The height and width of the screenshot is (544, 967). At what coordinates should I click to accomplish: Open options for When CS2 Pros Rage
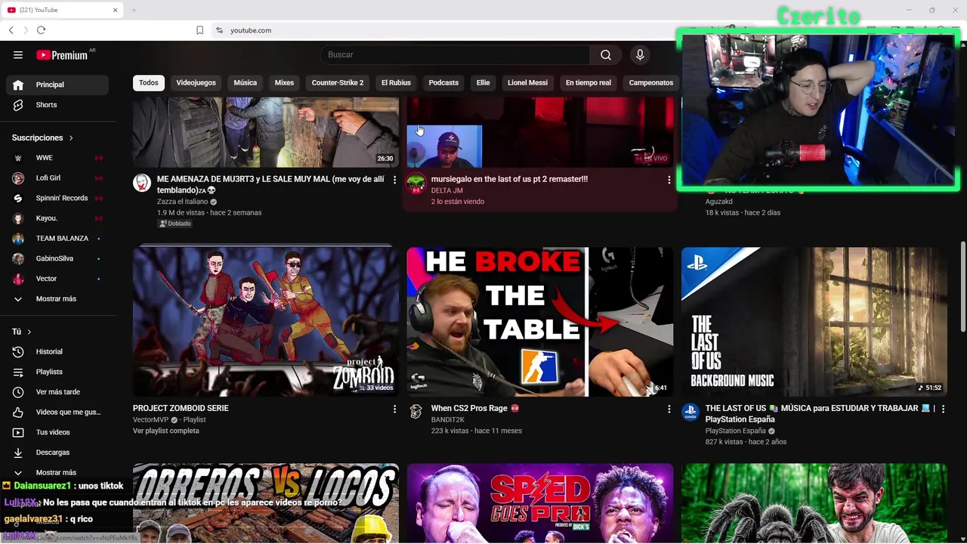pos(669,409)
